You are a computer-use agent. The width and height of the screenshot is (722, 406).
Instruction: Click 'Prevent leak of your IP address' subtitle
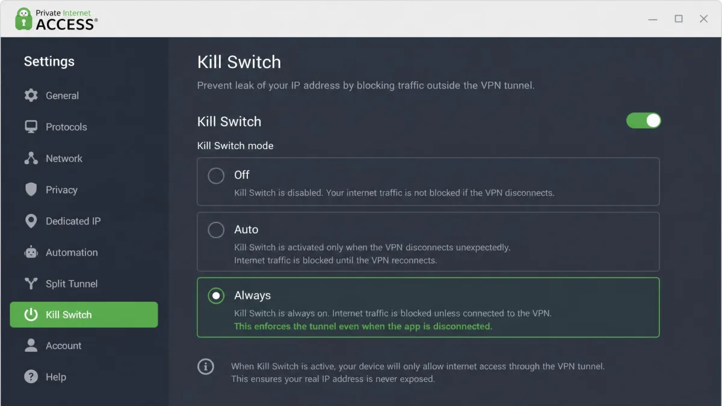pyautogui.click(x=366, y=85)
